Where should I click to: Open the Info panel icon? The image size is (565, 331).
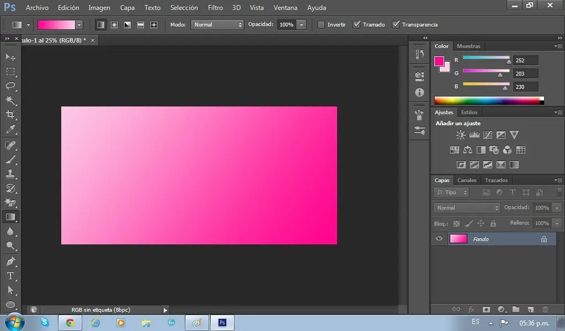pos(419,93)
